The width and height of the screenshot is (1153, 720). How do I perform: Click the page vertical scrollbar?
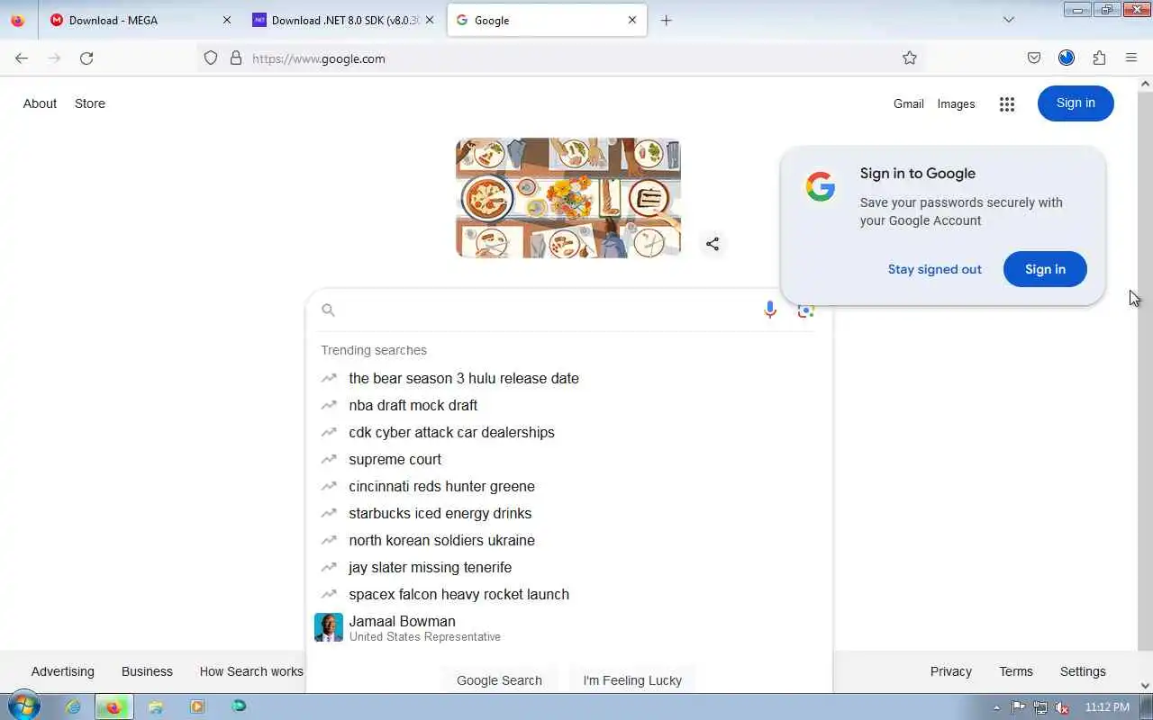(1145, 369)
